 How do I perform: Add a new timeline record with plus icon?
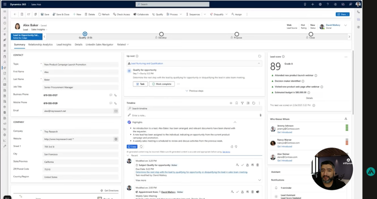(231, 103)
